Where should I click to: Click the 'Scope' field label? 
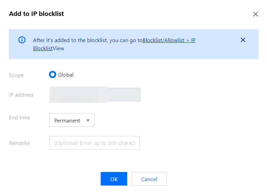(16, 75)
